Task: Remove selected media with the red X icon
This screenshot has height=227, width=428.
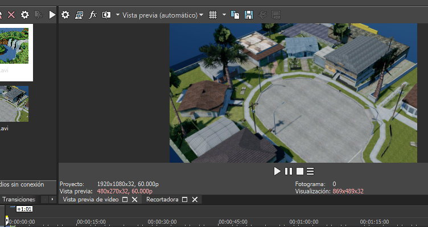Action: coord(11,15)
